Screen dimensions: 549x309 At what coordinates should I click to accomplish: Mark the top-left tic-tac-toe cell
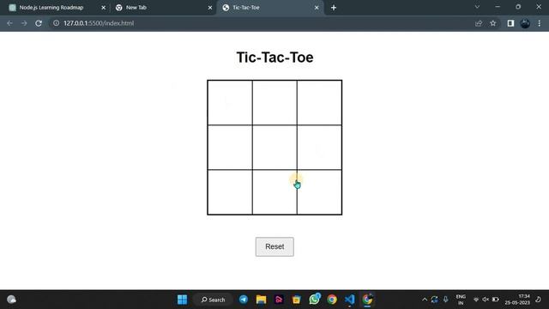[x=230, y=103]
